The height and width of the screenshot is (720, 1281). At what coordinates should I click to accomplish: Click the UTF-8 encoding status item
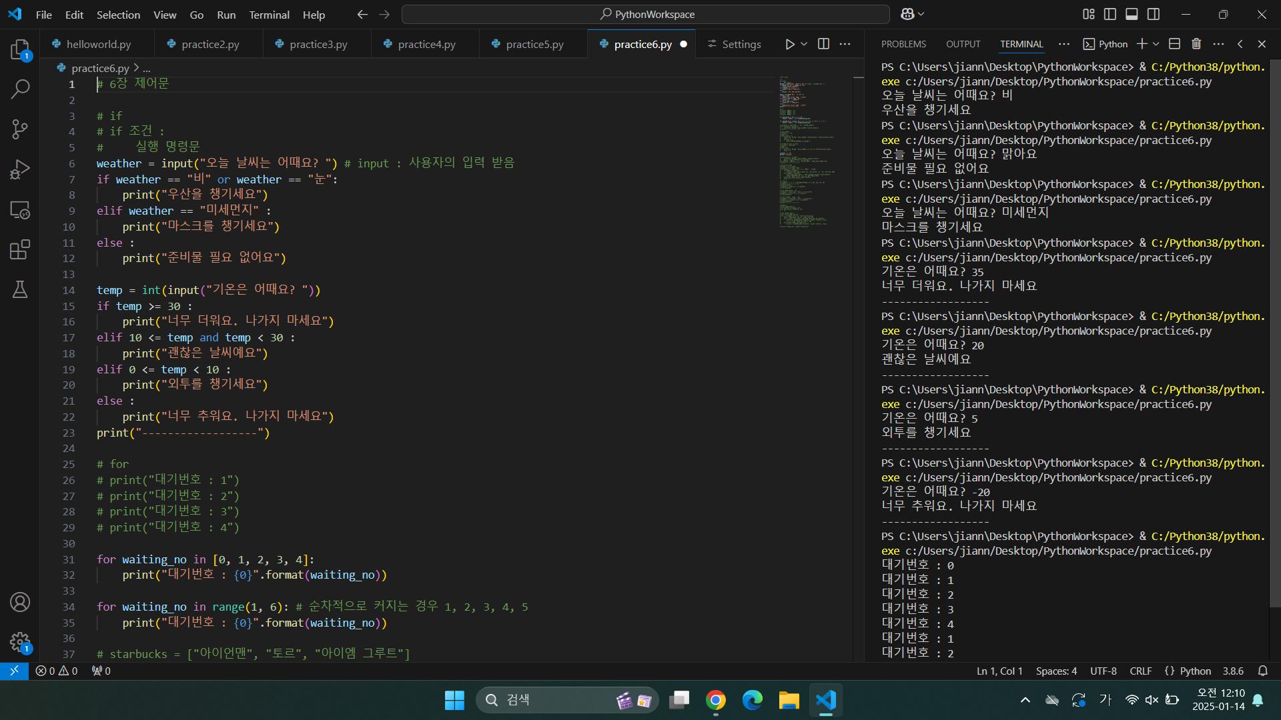(x=1103, y=671)
